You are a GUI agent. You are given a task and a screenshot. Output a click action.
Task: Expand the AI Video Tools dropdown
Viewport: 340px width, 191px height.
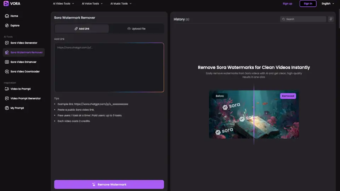click(63, 4)
